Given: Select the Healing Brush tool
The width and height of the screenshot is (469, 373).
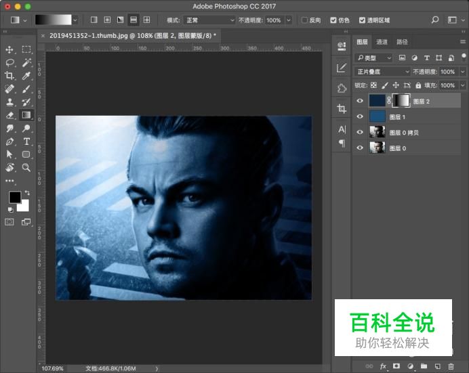Looking at the screenshot, I should click(x=9, y=89).
